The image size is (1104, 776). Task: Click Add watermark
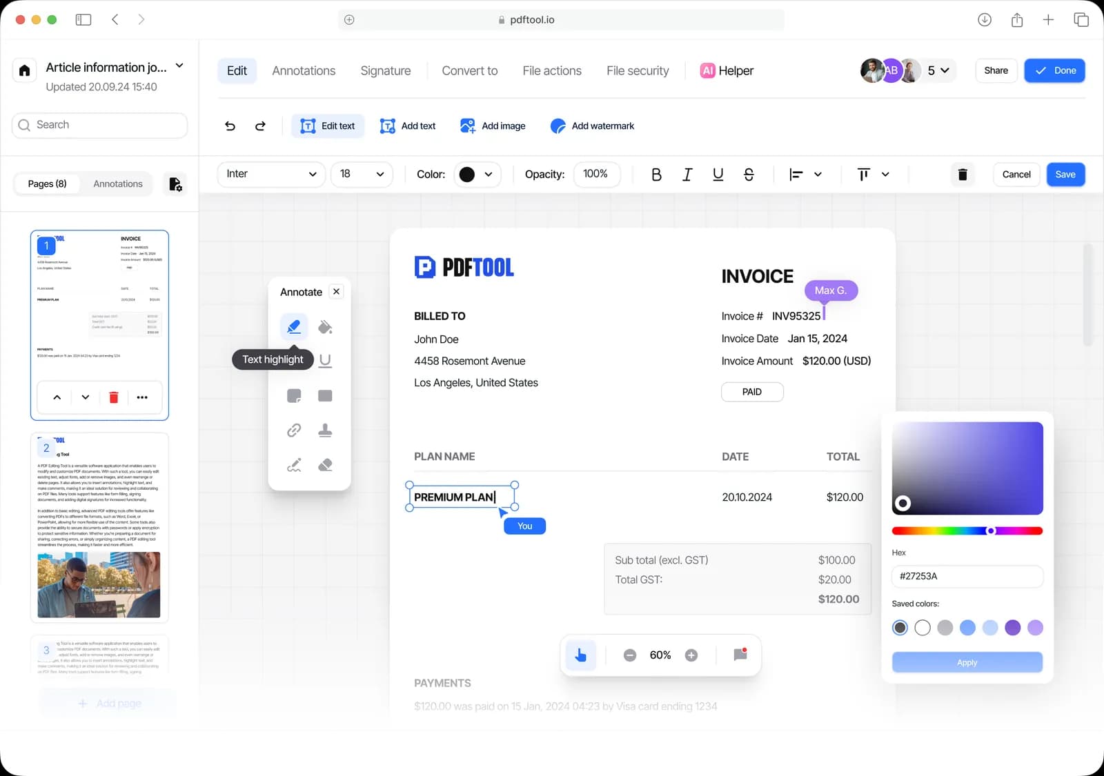(592, 126)
